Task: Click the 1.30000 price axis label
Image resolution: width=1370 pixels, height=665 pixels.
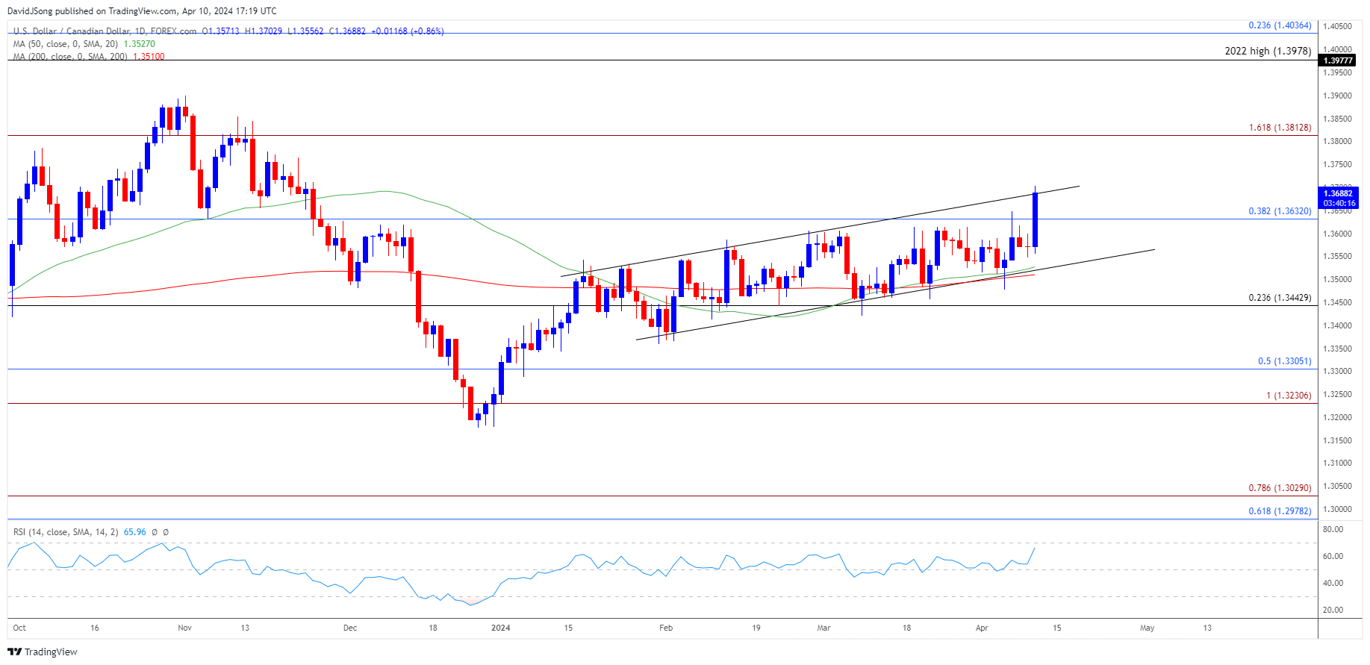Action: (1337, 509)
